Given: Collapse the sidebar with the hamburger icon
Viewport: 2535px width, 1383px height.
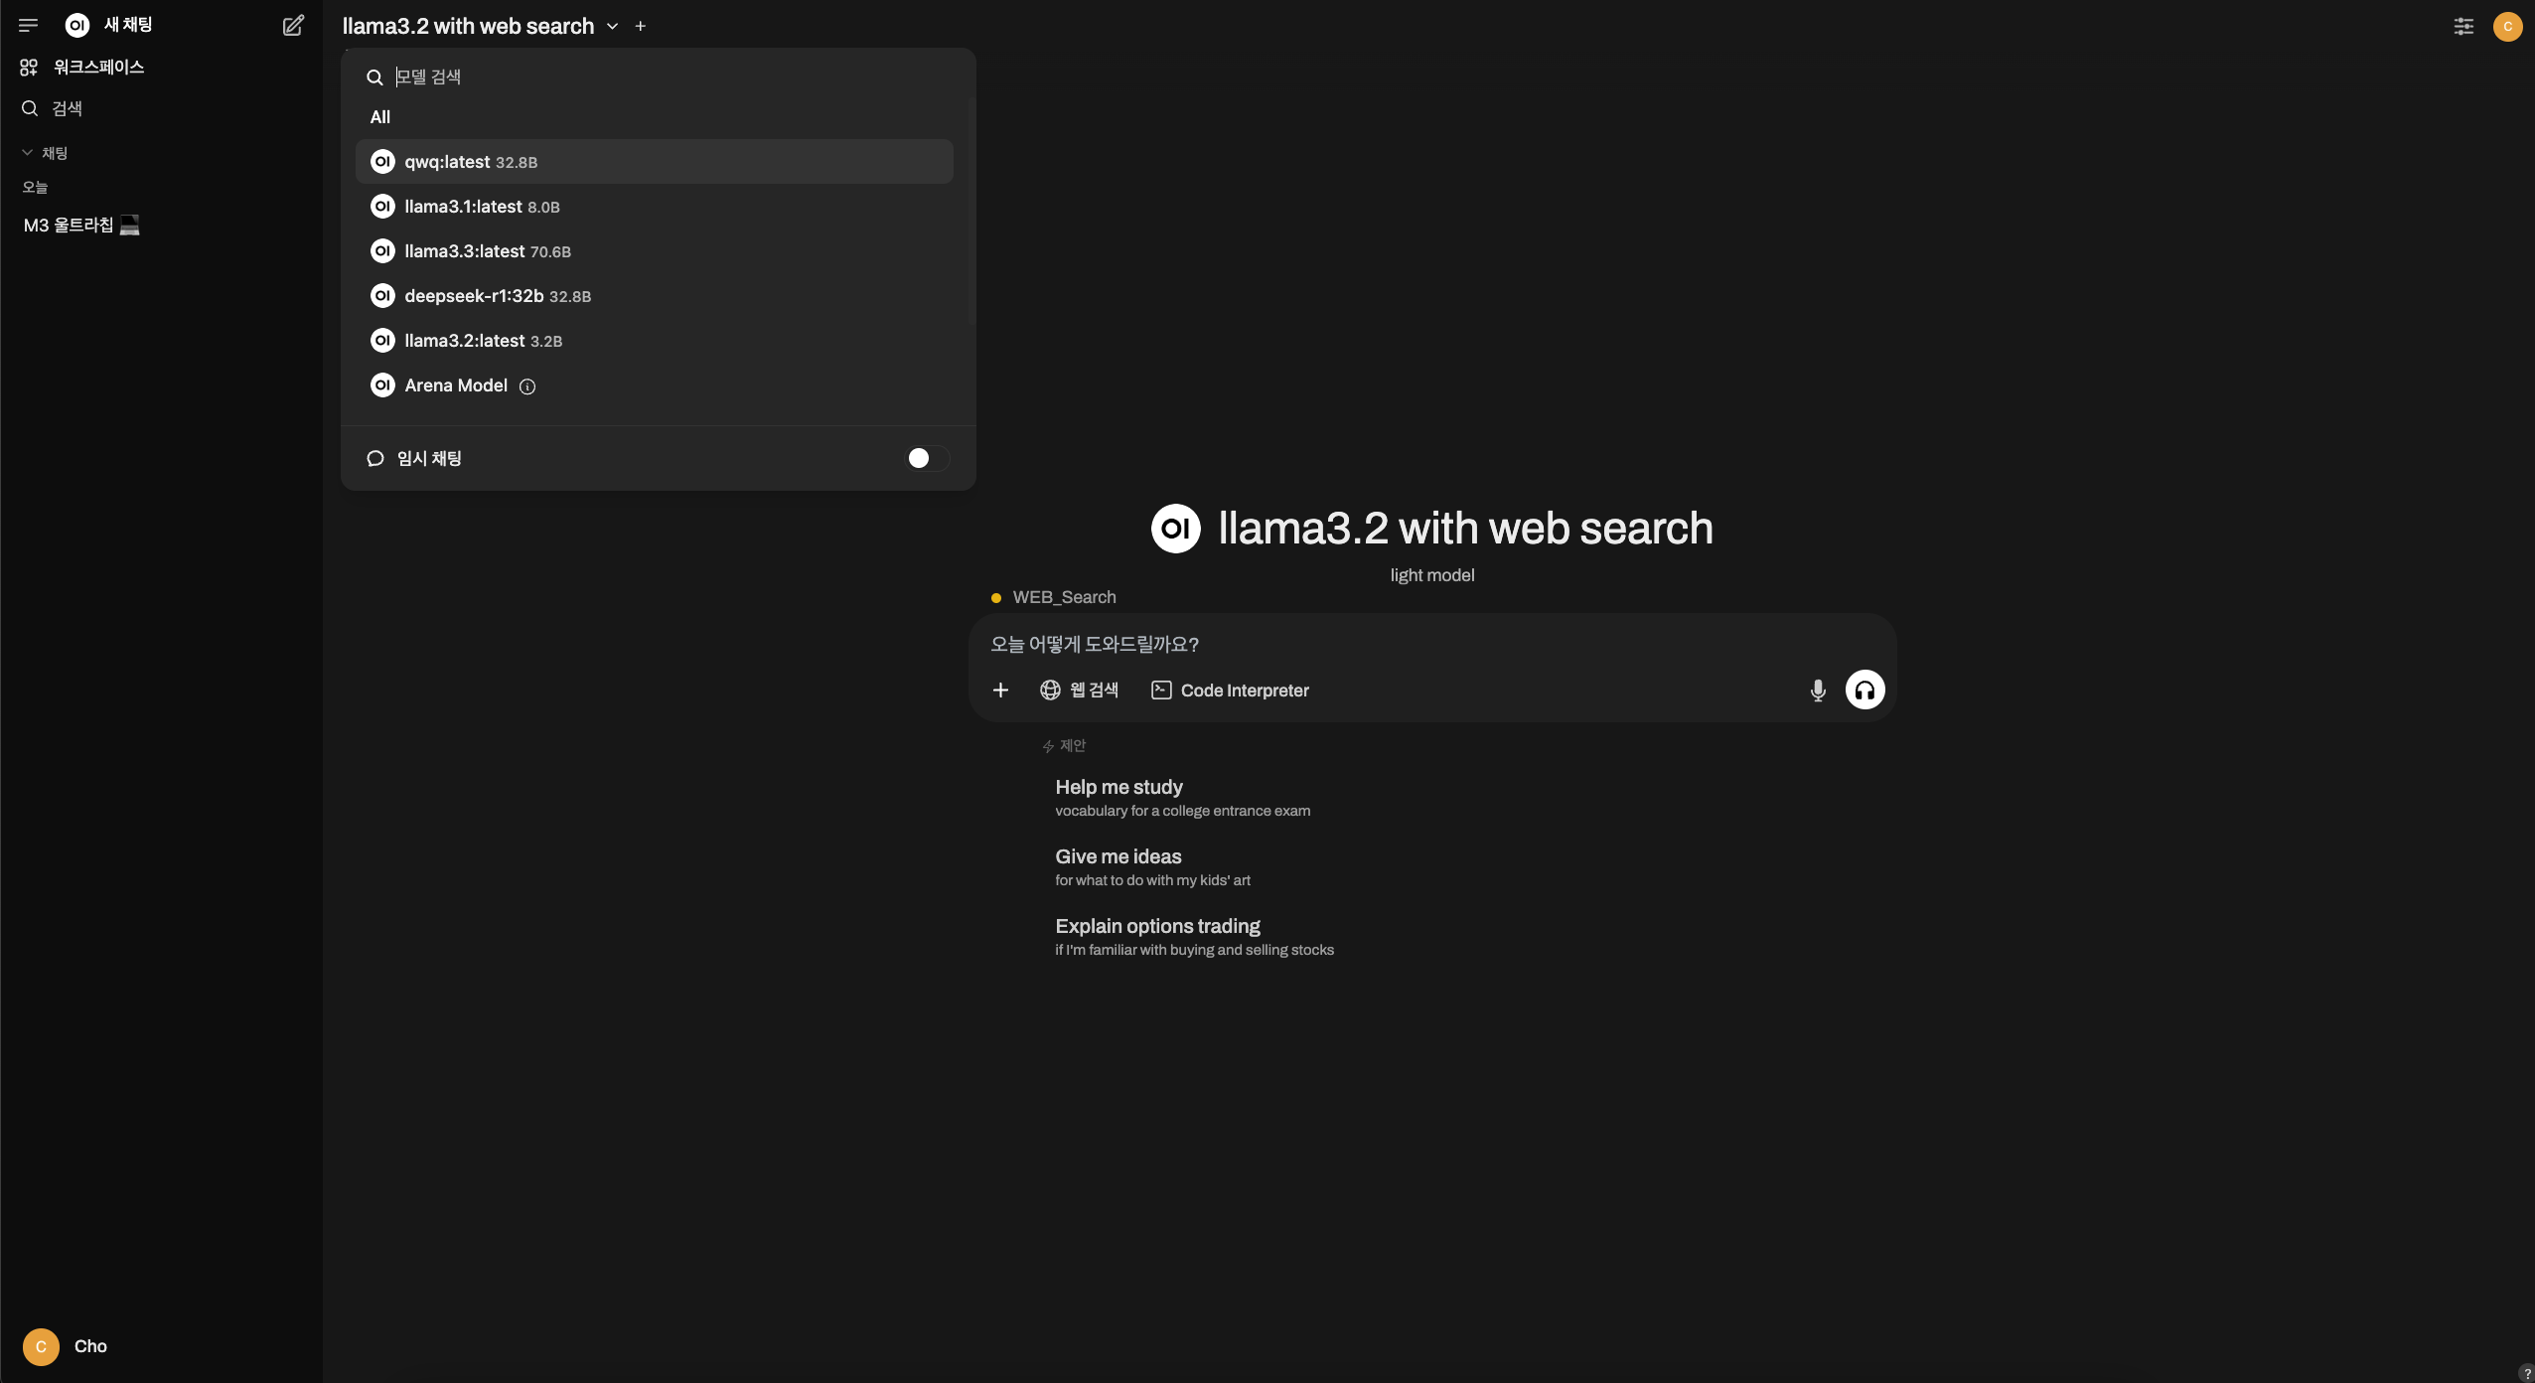Looking at the screenshot, I should (28, 26).
